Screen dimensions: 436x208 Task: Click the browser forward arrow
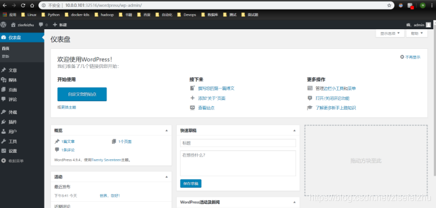(x=14, y=5)
